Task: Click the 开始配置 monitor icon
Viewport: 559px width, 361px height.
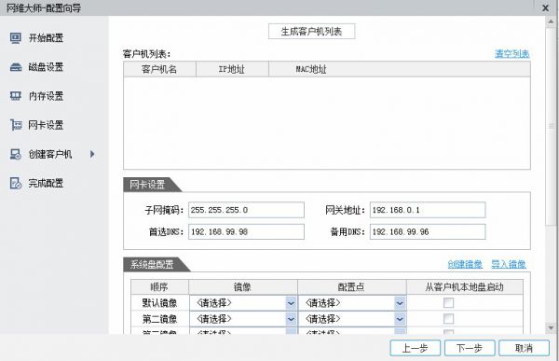Action: [x=15, y=38]
